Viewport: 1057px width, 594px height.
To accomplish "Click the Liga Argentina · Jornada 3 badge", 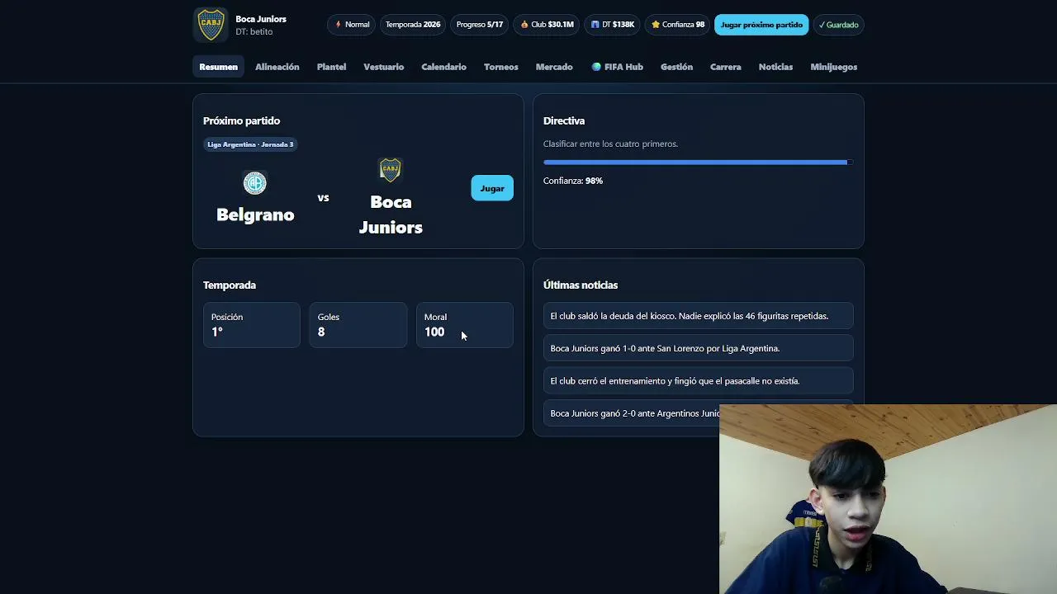I will click(x=250, y=144).
